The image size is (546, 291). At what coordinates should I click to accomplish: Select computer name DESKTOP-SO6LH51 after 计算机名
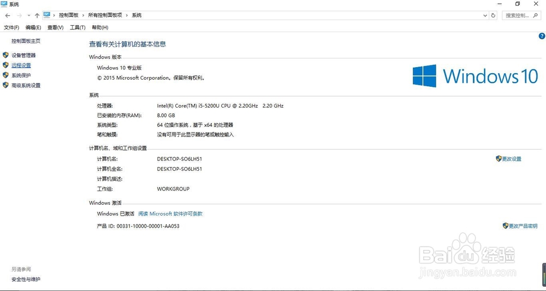180,159
